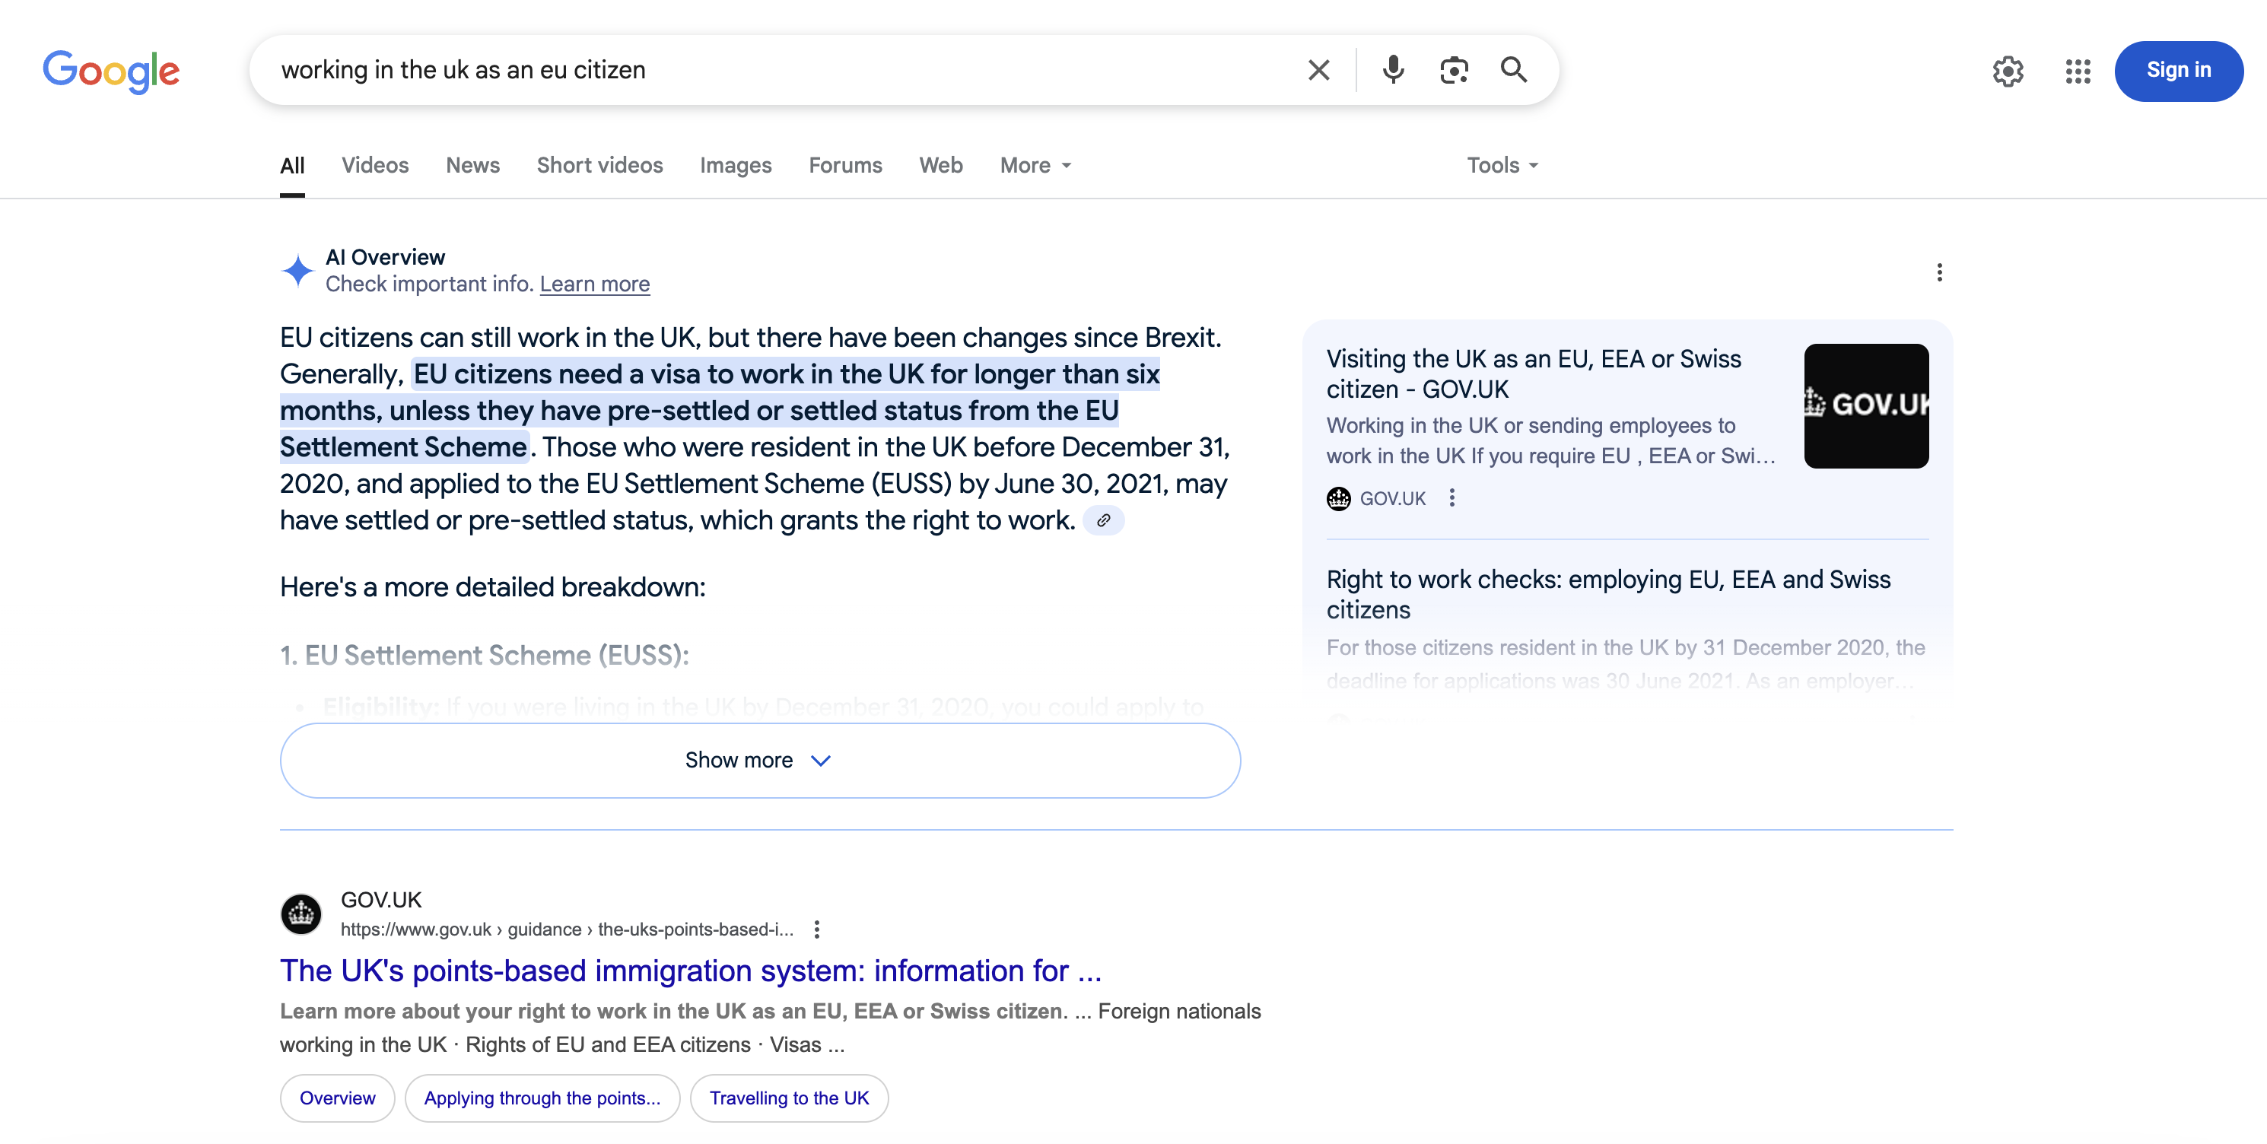Open the Learn more link in AI Overview
The image size is (2267, 1144).
595,284
